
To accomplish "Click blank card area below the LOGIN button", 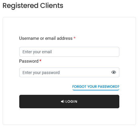I will (69, 116).
